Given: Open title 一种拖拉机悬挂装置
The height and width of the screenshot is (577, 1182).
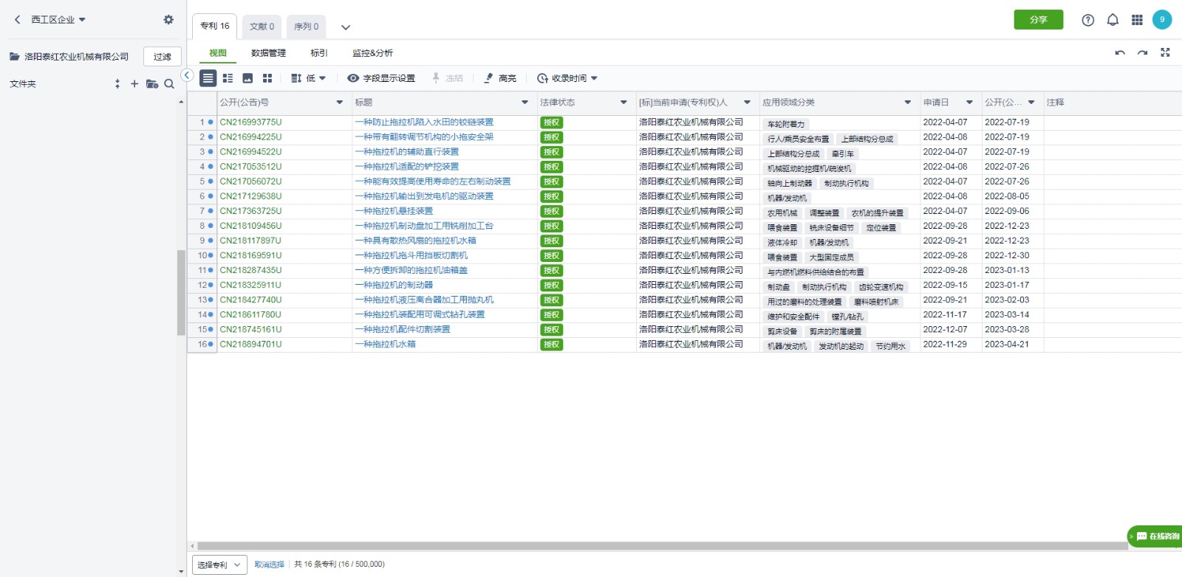Looking at the screenshot, I should [394, 211].
